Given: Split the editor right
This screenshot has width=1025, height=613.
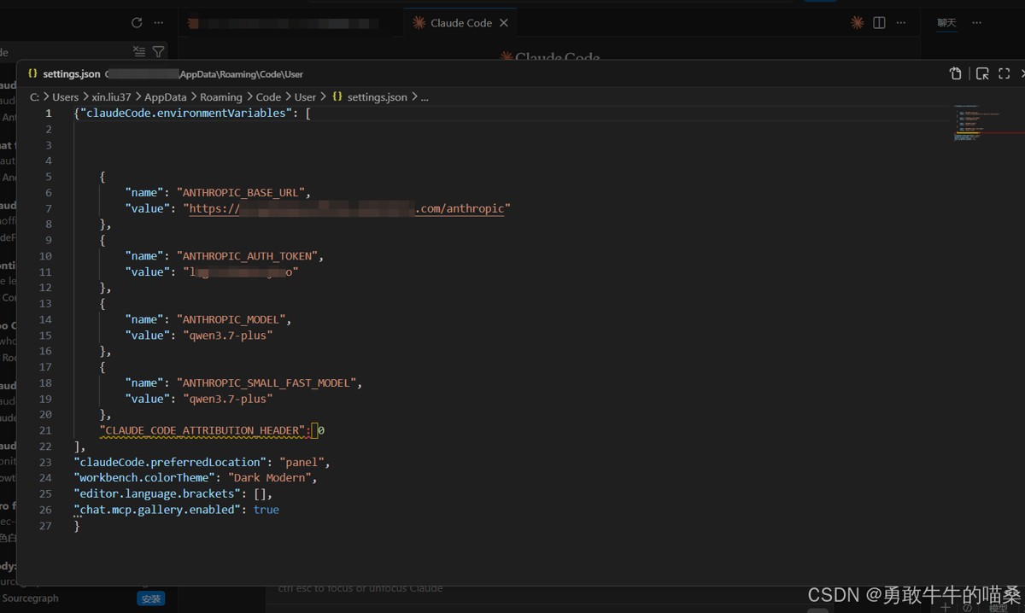Looking at the screenshot, I should [879, 23].
